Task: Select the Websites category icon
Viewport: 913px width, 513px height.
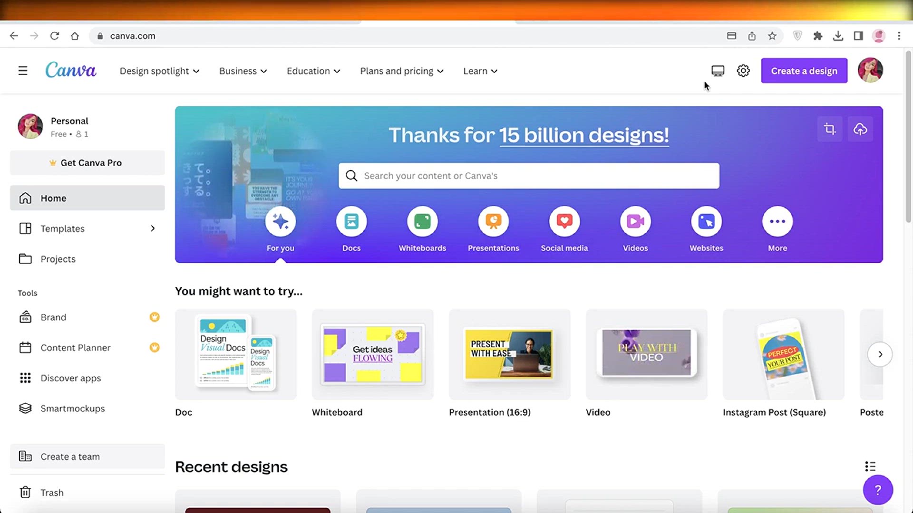Action: tap(707, 221)
